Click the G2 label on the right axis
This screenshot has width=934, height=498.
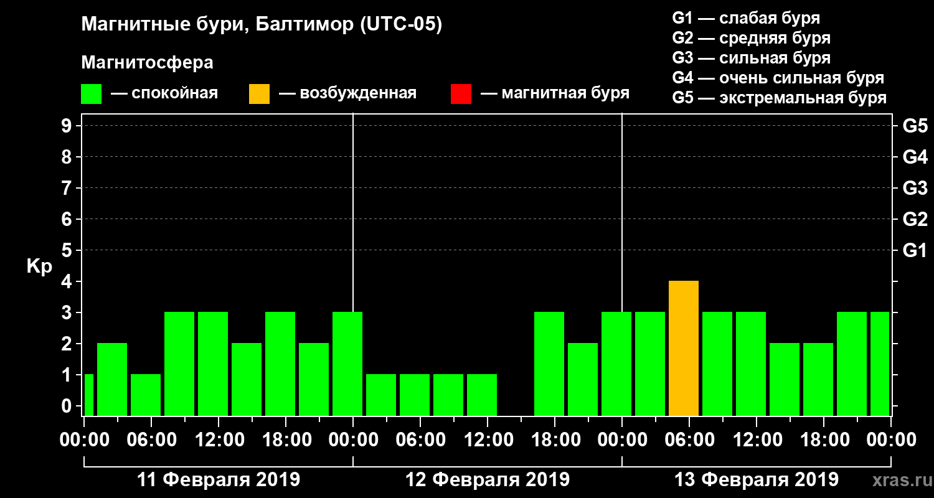pyautogui.click(x=915, y=219)
